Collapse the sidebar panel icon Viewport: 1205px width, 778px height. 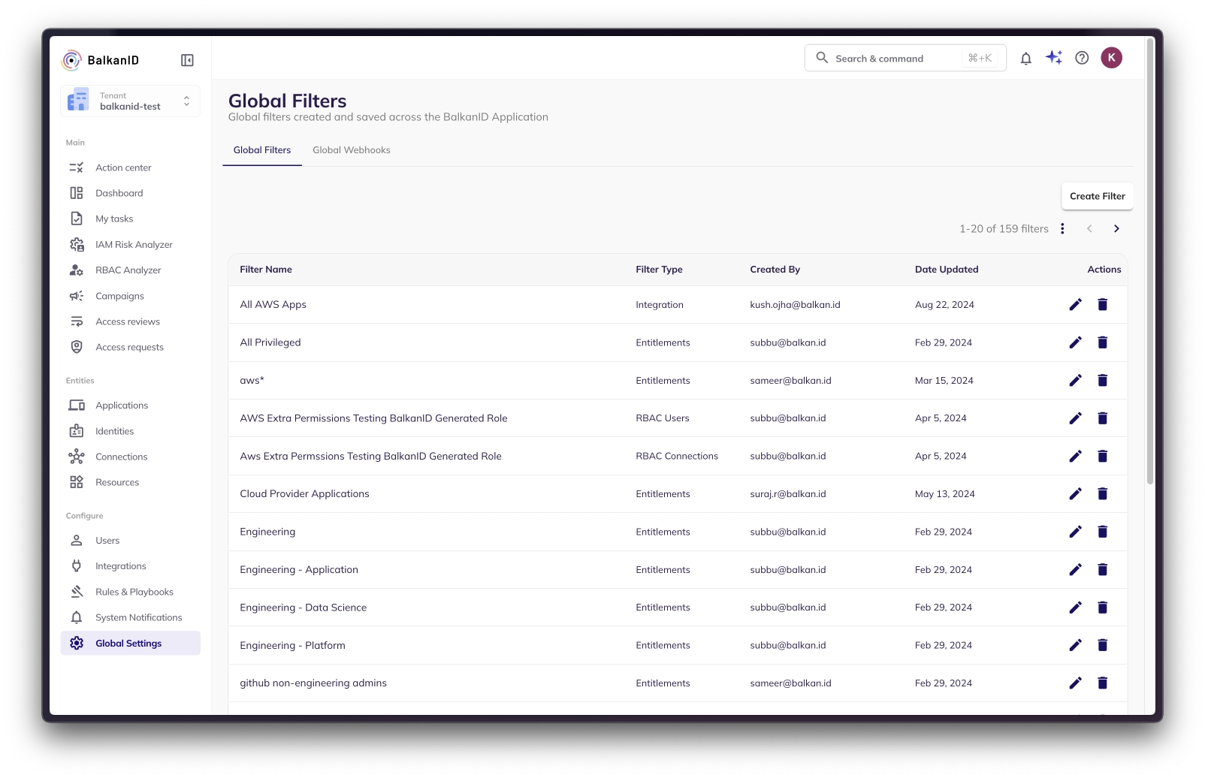[x=188, y=60]
